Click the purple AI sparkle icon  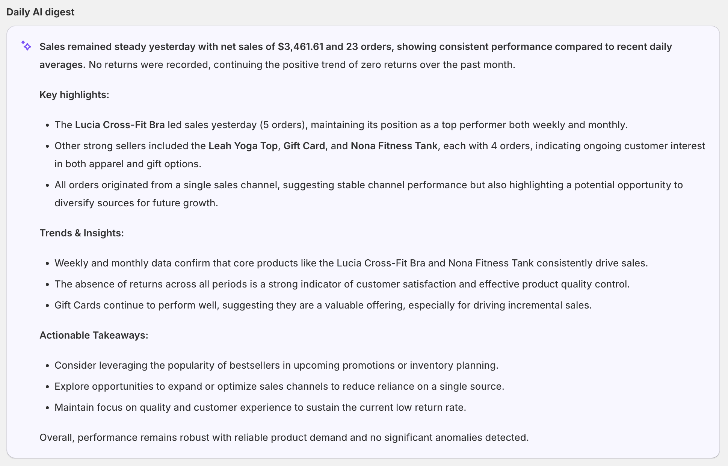[x=26, y=46]
